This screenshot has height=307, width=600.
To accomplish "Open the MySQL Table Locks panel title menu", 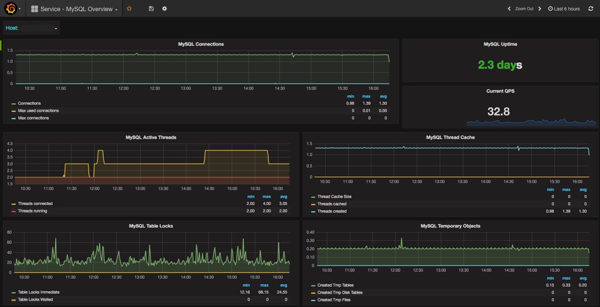I will 151,226.
